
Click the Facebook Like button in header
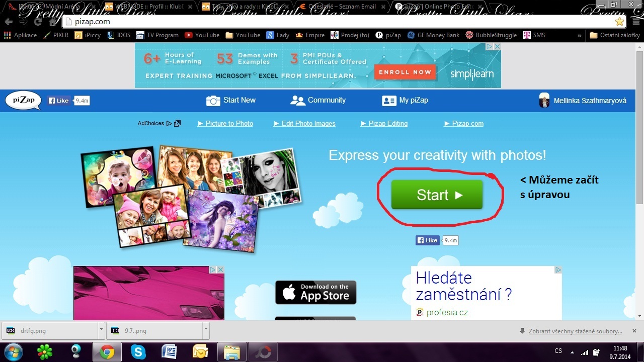pos(59,101)
